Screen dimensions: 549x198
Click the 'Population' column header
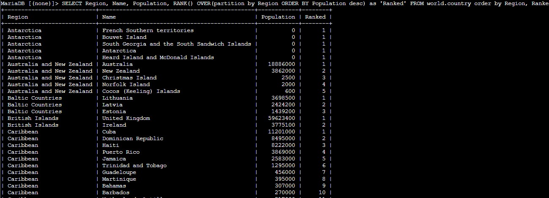pos(278,17)
